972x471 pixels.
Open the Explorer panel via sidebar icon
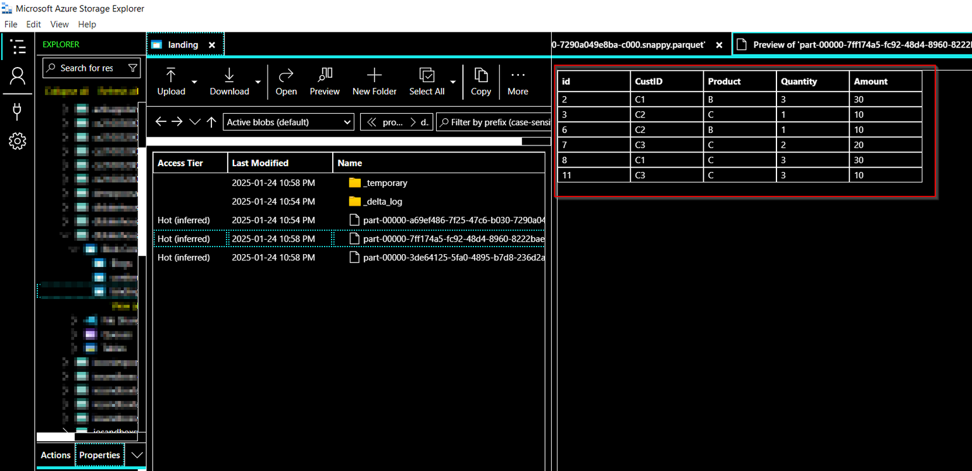(18, 47)
